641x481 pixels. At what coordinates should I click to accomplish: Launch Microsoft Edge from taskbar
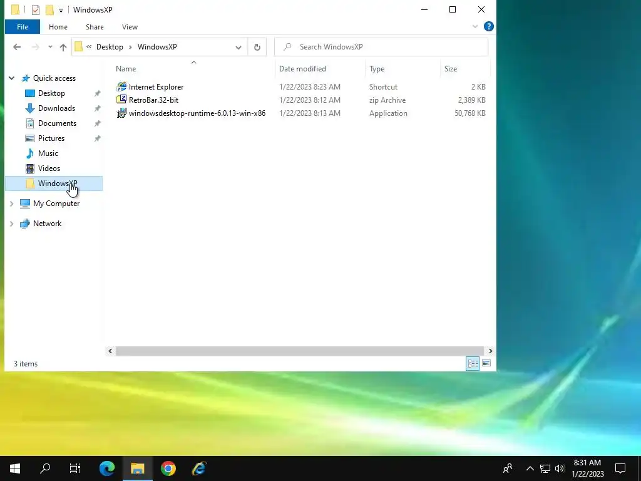pyautogui.click(x=107, y=468)
